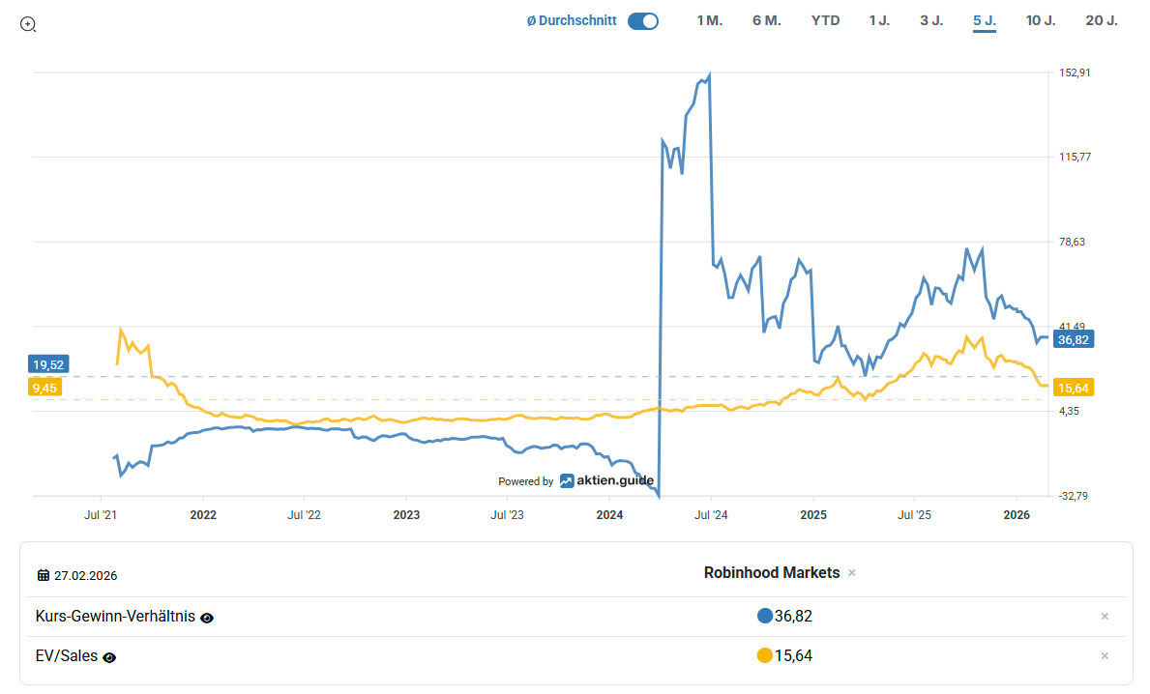Select the 6 M. time range
The height and width of the screenshot is (694, 1150).
pos(766,21)
